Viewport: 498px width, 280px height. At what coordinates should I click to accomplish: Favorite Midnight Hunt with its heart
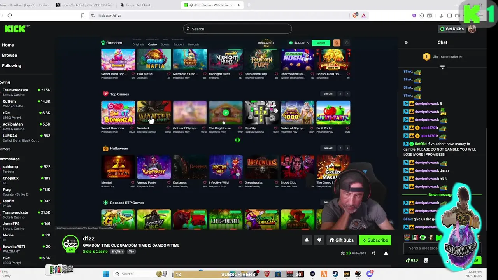coord(240,74)
